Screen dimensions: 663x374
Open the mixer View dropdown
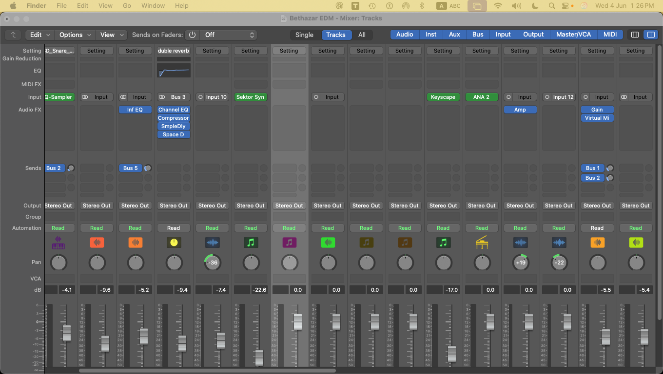click(x=112, y=35)
